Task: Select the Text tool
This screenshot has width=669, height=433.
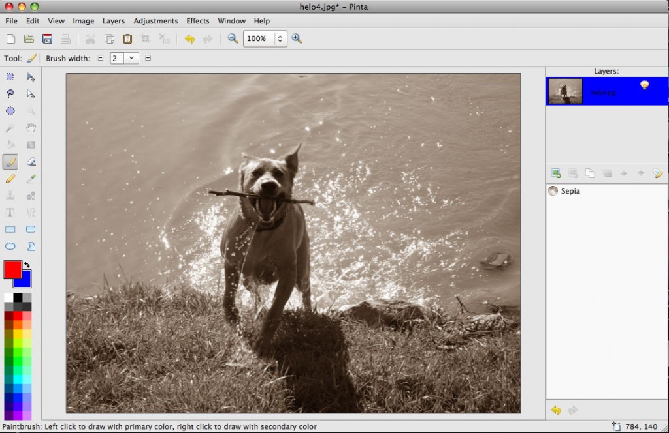Action: point(10,212)
